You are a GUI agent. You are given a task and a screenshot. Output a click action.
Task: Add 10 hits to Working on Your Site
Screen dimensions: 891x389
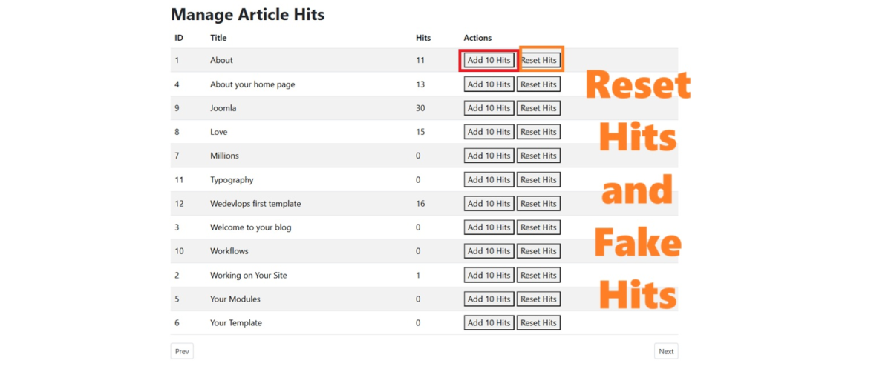click(489, 275)
